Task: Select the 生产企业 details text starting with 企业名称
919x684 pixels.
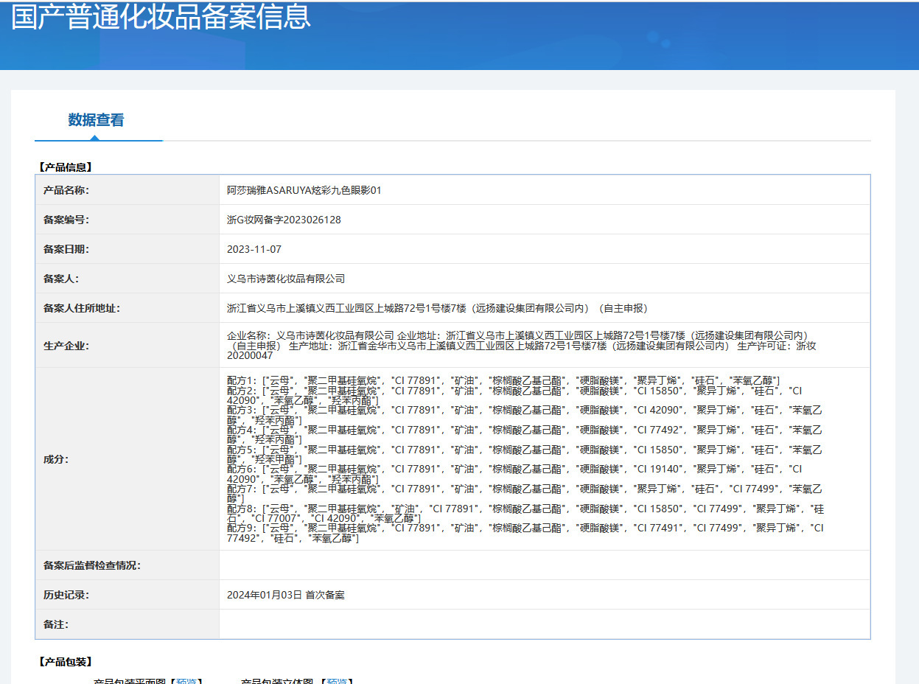Action: (522, 345)
